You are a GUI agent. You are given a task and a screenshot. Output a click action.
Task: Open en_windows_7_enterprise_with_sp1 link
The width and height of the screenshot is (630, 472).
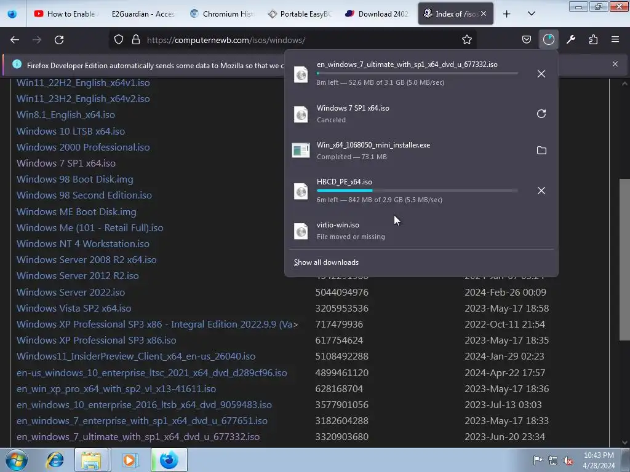tap(142, 421)
